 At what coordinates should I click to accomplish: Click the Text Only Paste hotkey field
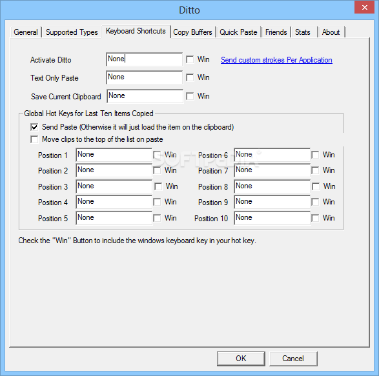144,77
